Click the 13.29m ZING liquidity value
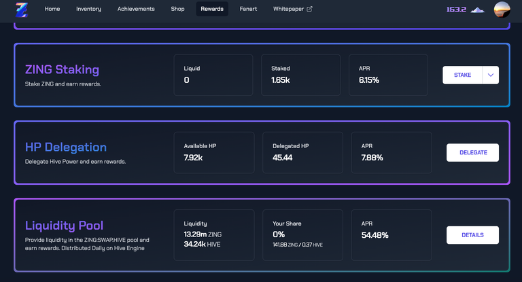This screenshot has height=282, width=522. coord(203,234)
